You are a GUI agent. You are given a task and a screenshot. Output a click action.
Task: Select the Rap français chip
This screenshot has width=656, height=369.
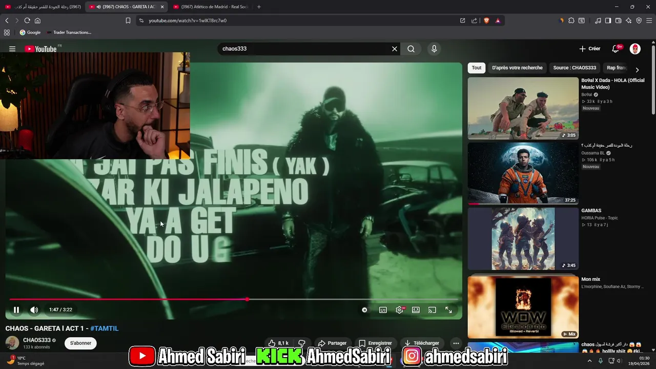pyautogui.click(x=617, y=68)
